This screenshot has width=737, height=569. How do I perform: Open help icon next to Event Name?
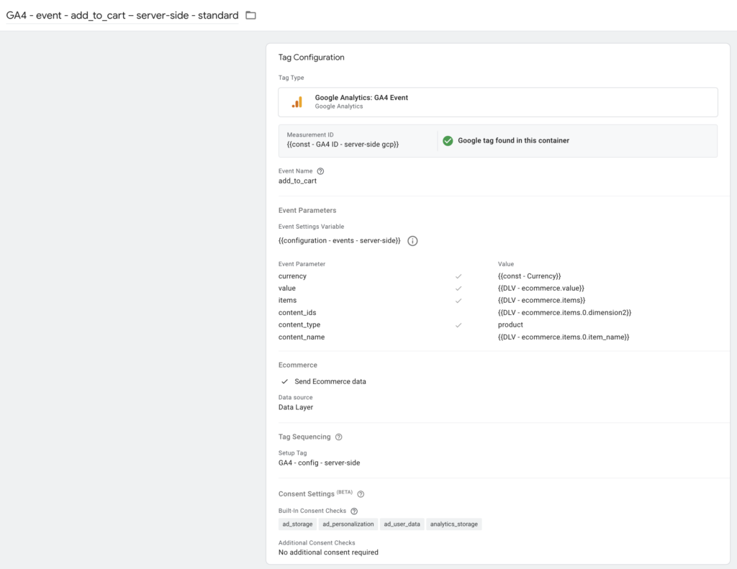point(320,171)
